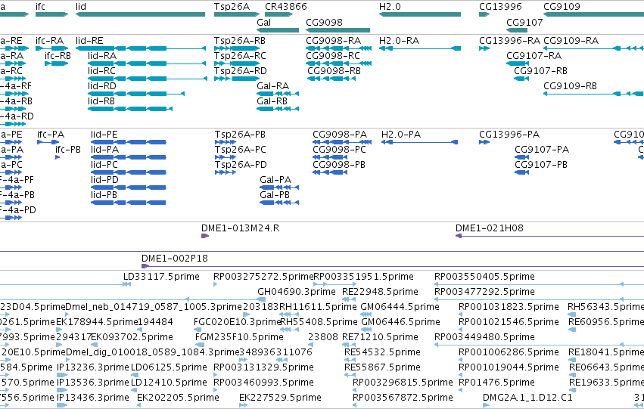Select the ifc-RB transcript
The height and width of the screenshot is (409, 644).
[56, 64]
